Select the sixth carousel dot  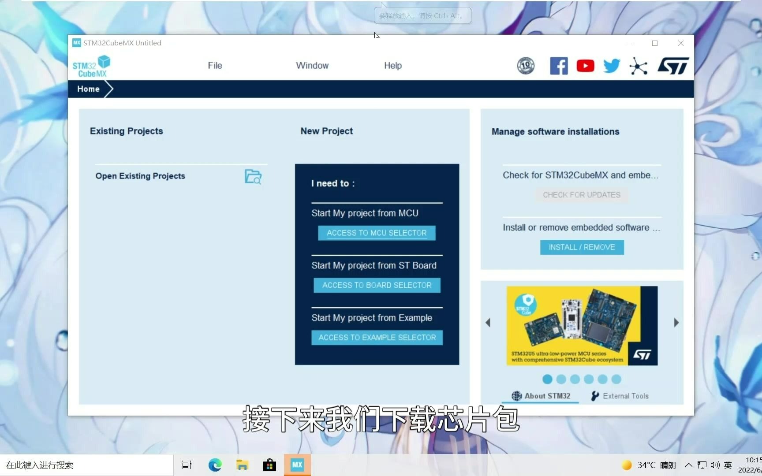tap(616, 379)
